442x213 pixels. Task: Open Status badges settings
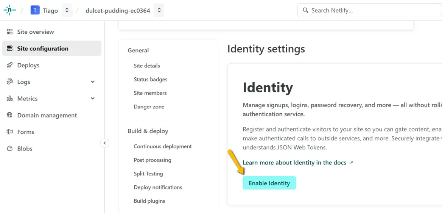point(151,79)
